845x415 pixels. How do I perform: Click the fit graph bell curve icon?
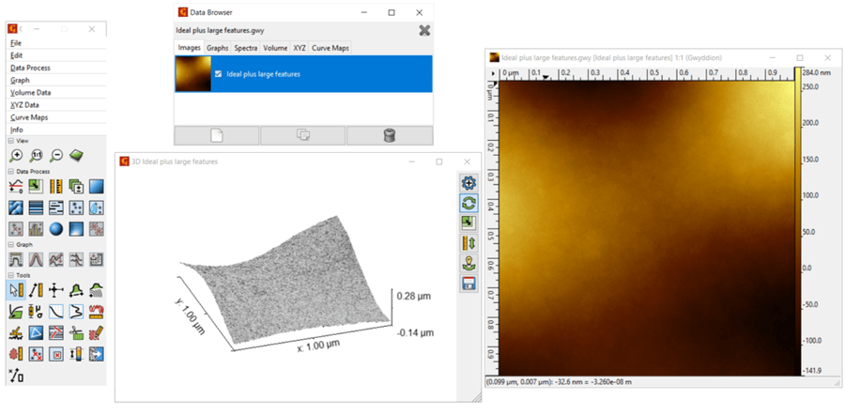point(37,260)
